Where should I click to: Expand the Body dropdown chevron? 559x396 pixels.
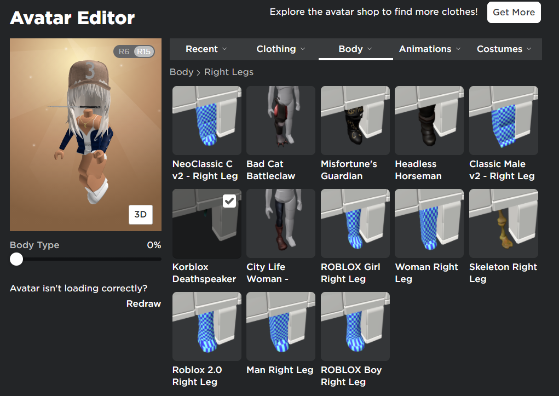click(370, 49)
